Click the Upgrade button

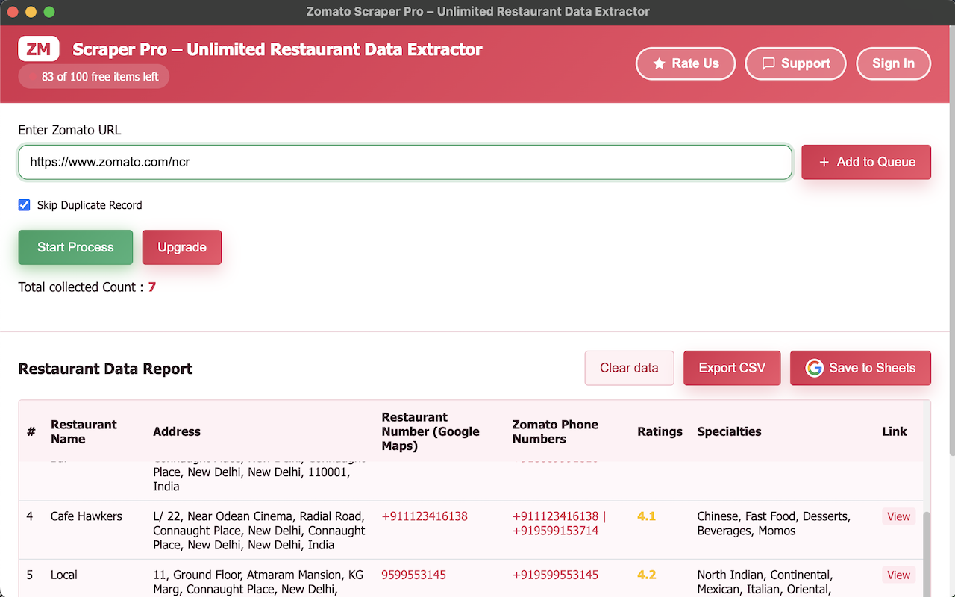click(x=182, y=247)
